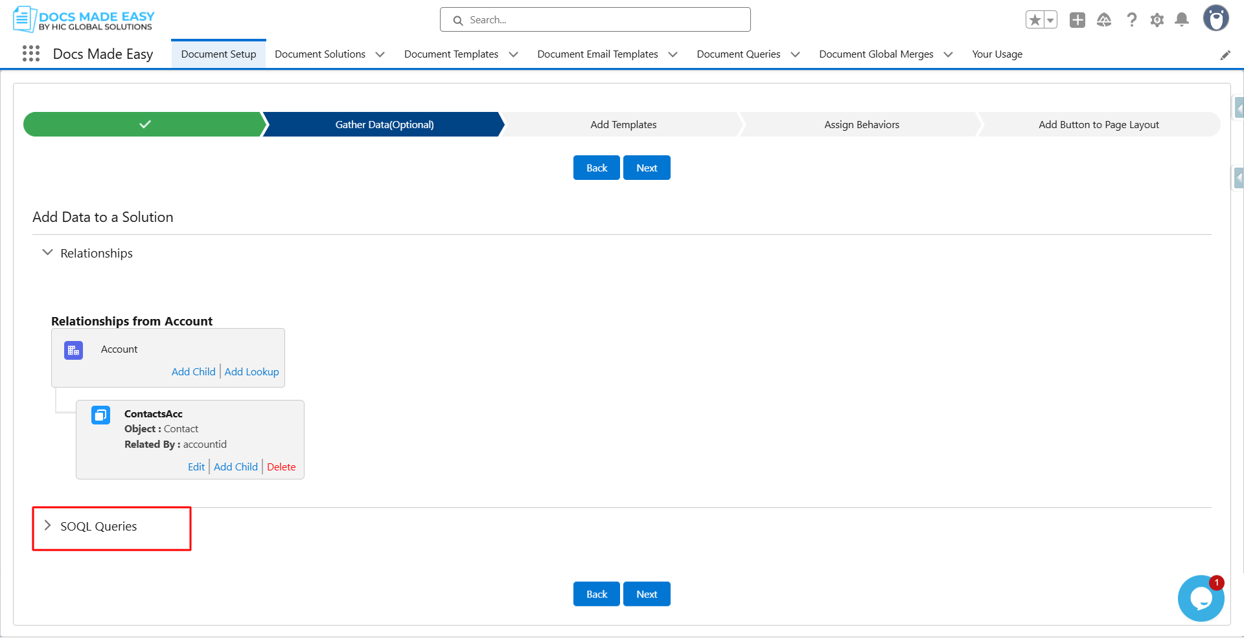The image size is (1244, 638).
Task: Click the edit navigation pencil icon
Action: point(1225,55)
